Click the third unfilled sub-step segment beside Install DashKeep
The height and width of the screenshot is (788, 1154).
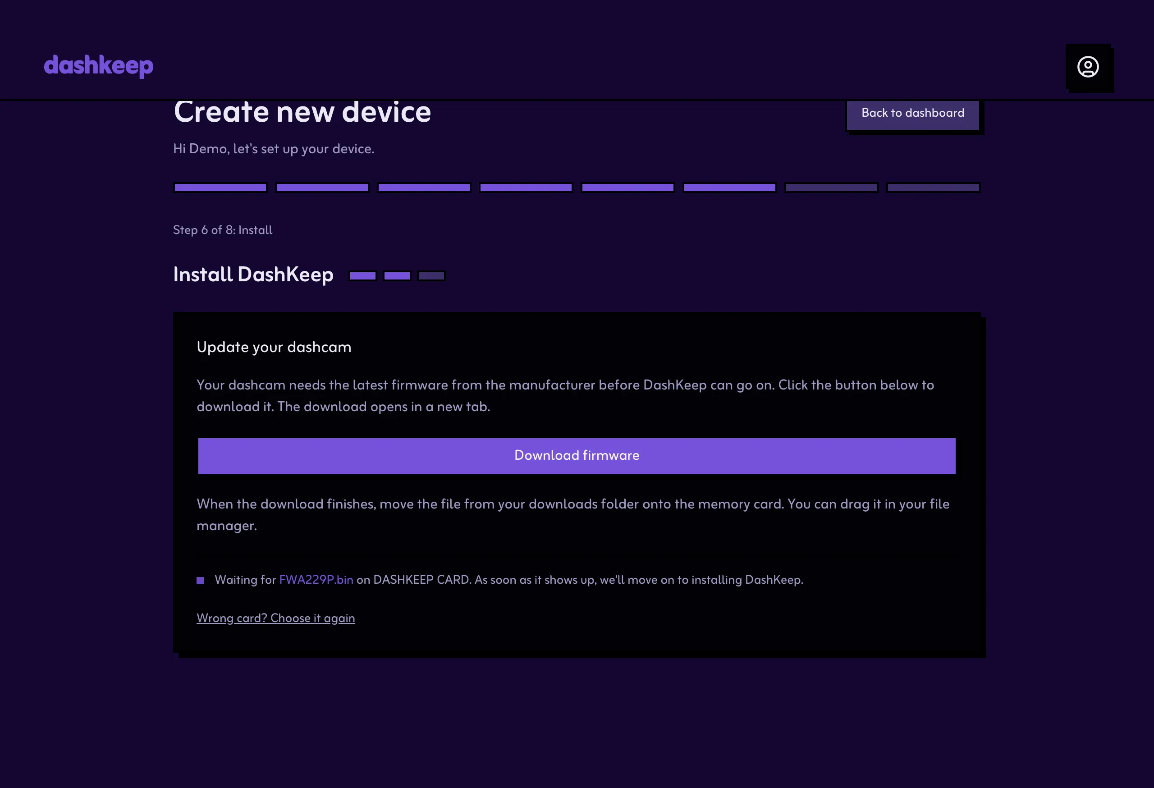(x=431, y=276)
